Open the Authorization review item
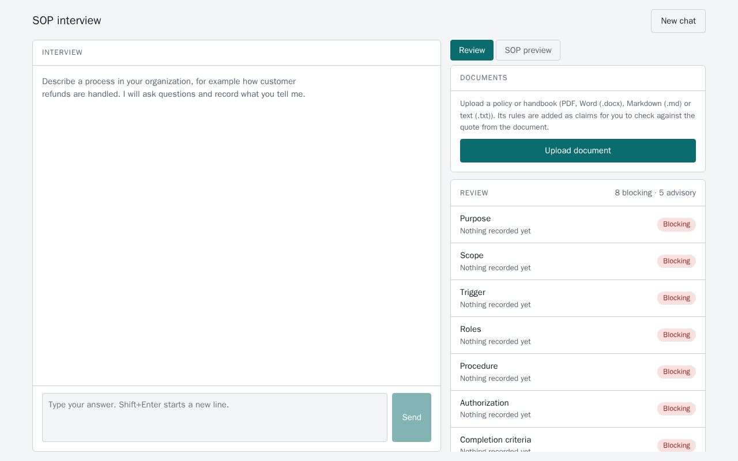 pyautogui.click(x=578, y=409)
